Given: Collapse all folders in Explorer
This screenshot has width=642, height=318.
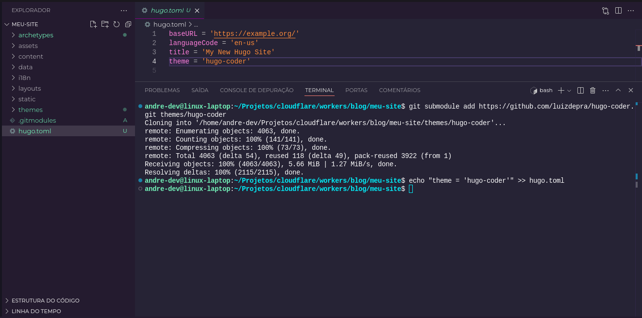Looking at the screenshot, I should (128, 24).
